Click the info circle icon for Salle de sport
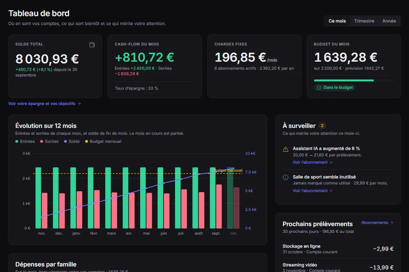409x272 pixels. (x=285, y=178)
